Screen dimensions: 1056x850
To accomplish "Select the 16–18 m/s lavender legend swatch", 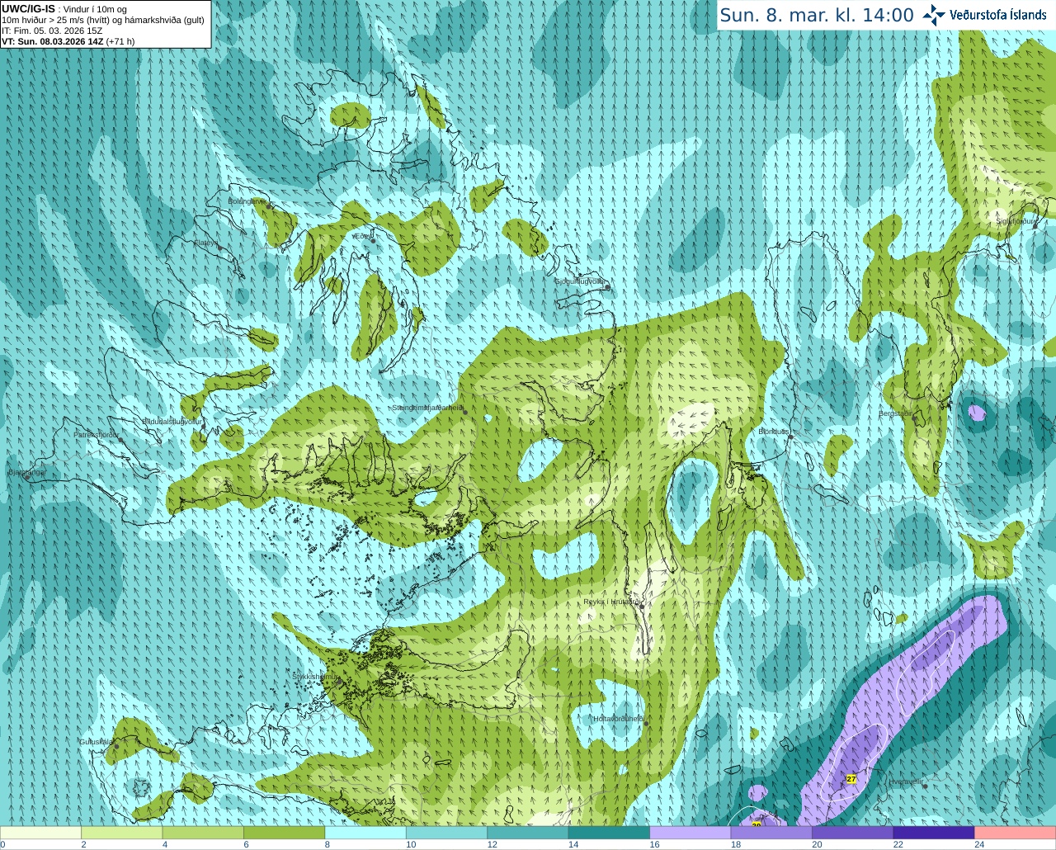I will (691, 833).
